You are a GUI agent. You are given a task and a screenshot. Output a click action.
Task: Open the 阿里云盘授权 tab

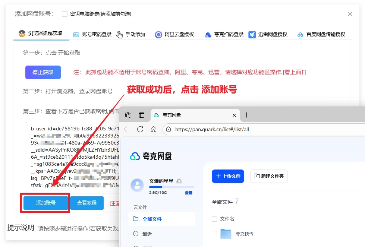point(174,34)
